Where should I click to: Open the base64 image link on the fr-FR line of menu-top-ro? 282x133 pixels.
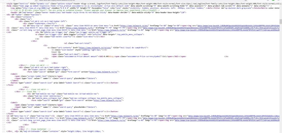(211, 28)
